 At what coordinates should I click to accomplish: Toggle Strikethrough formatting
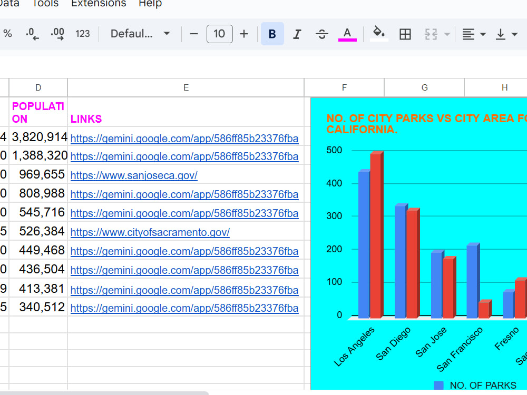321,34
